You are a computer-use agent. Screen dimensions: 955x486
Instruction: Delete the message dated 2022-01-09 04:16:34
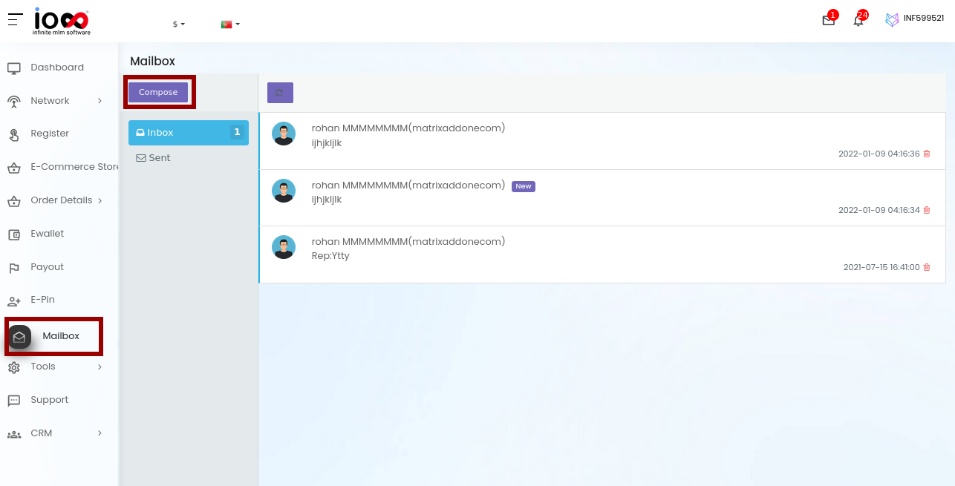927,211
